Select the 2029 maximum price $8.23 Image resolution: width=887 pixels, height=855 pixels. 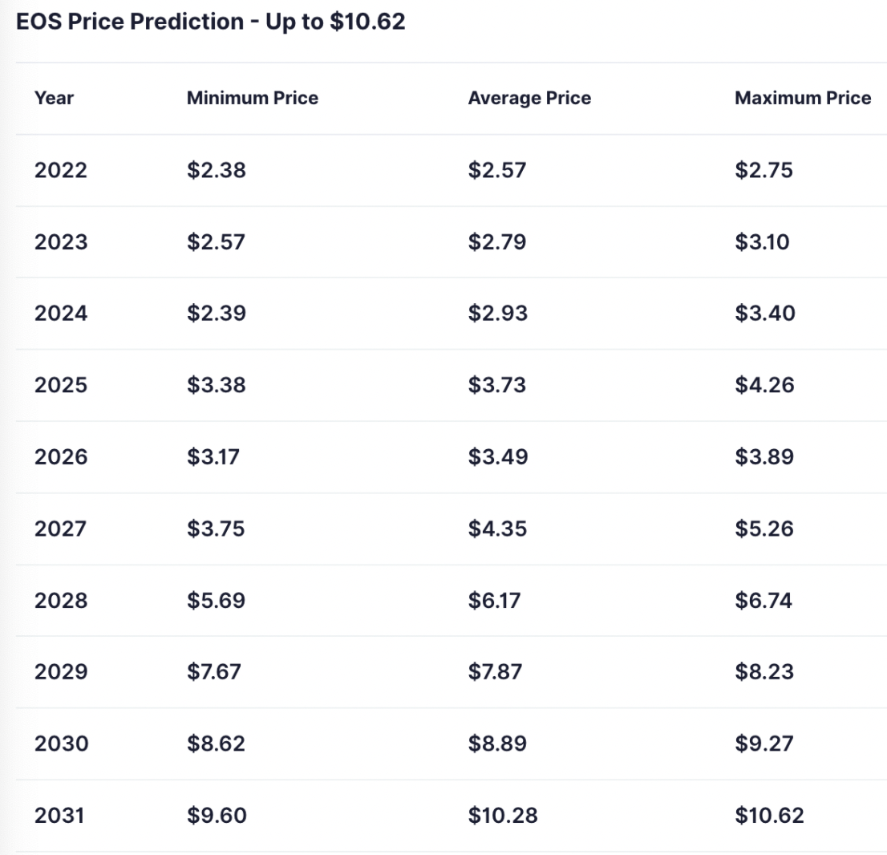[x=764, y=671]
